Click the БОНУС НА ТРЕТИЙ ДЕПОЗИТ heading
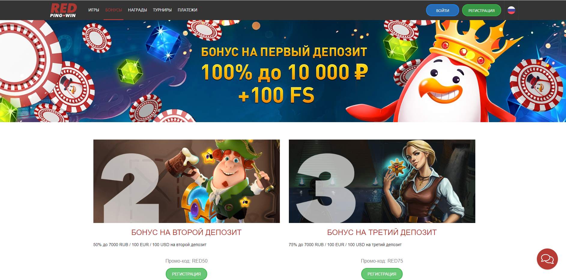The image size is (566, 280). tap(382, 232)
